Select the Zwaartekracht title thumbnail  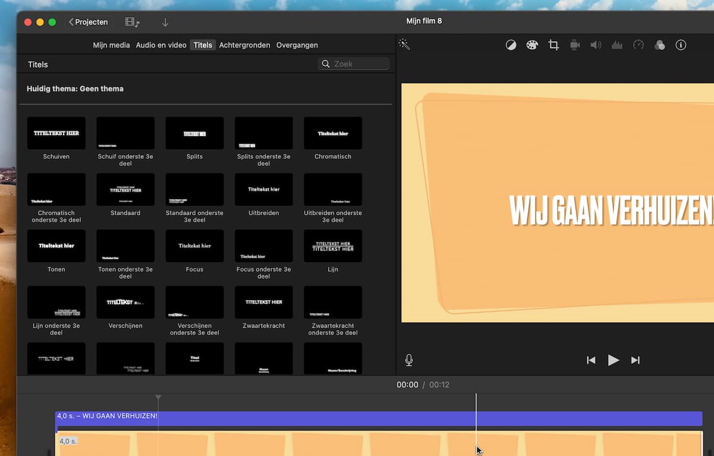click(x=264, y=302)
